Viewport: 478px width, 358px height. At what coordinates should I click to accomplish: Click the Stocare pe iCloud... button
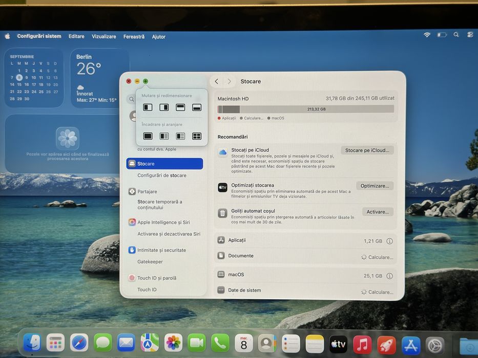pos(367,150)
